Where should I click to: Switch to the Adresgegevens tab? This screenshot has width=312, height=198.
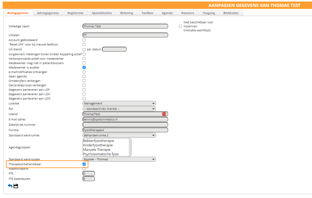48,13
